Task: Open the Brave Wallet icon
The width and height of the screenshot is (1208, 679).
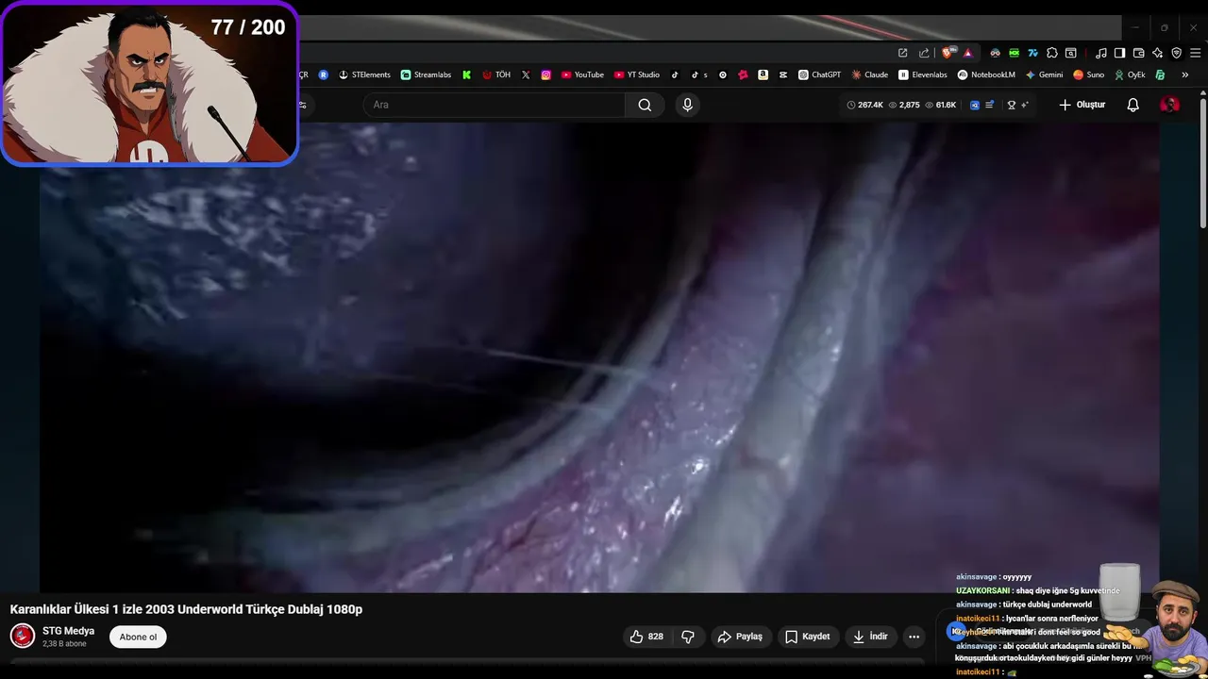Action: click(x=1139, y=53)
